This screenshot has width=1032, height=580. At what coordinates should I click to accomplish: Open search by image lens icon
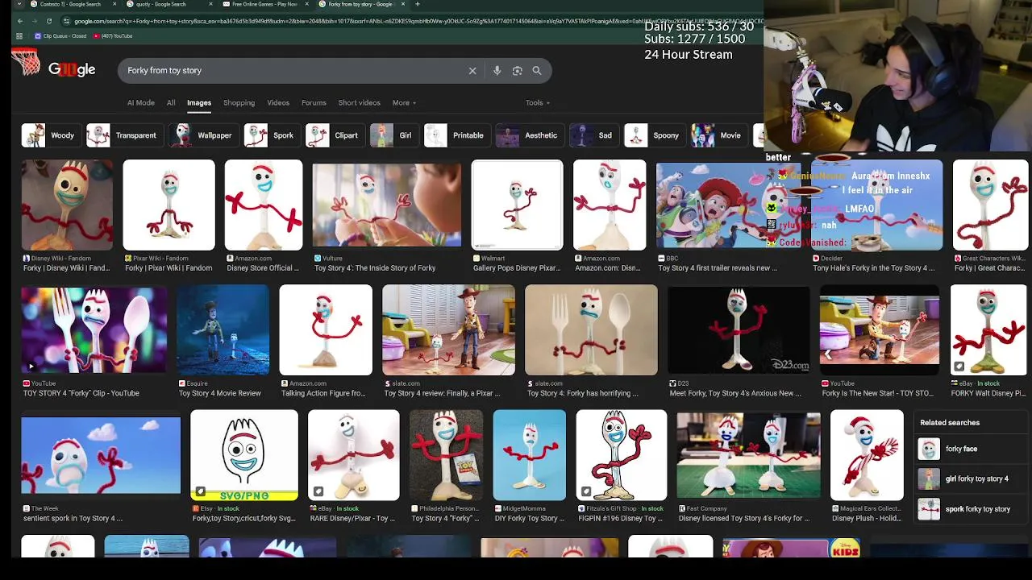(518, 71)
